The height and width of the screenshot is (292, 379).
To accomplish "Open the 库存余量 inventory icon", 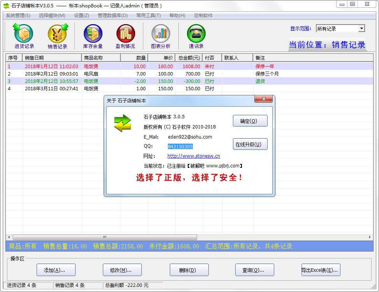I will tap(93, 36).
